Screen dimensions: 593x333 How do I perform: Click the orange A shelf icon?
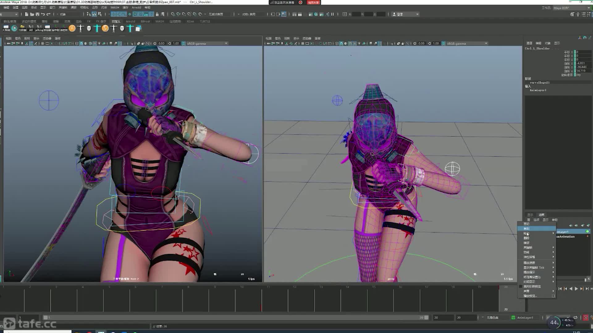tap(72, 28)
